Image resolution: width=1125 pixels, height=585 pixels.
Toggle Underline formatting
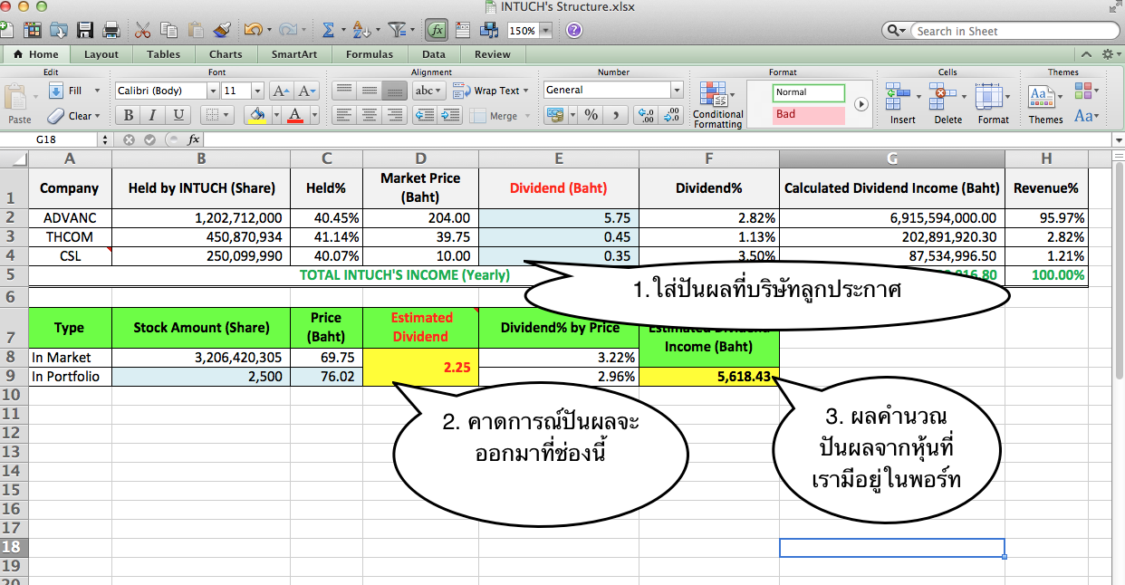point(178,115)
